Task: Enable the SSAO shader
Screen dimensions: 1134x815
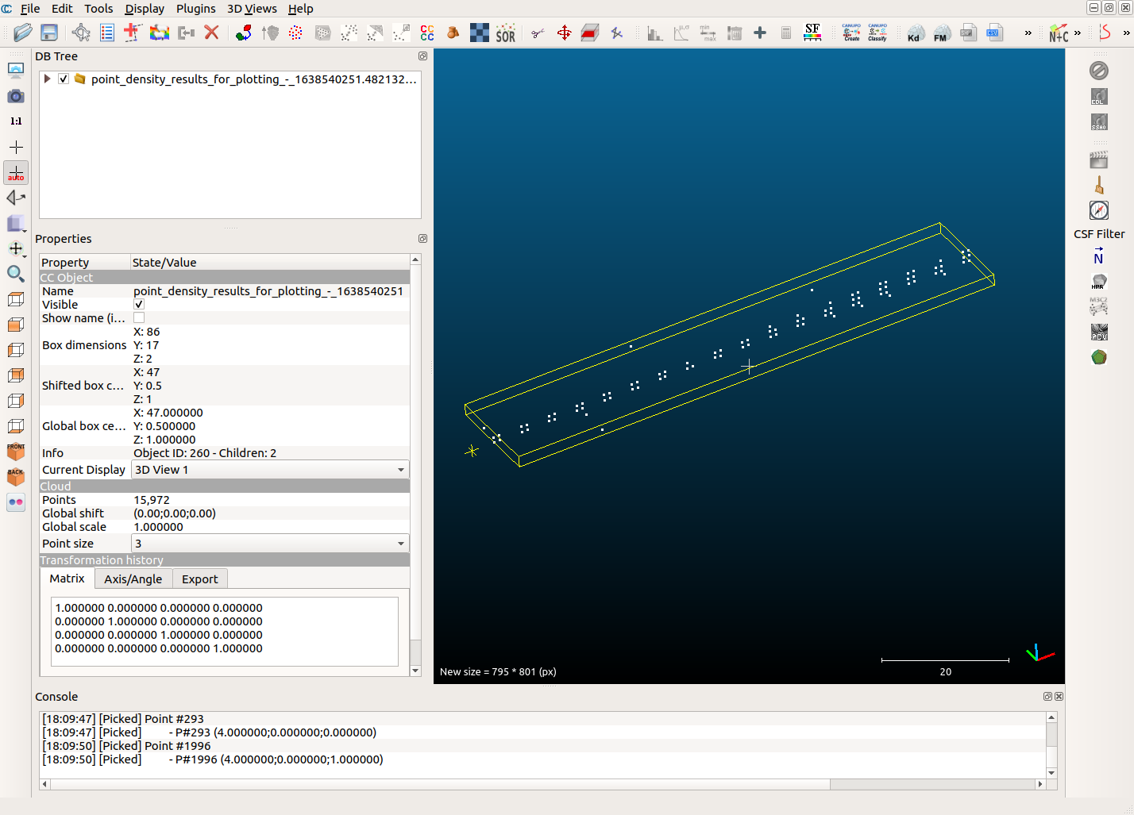Action: (1099, 123)
